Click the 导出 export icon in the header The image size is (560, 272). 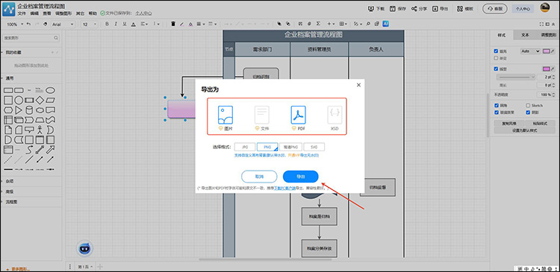coord(435,8)
